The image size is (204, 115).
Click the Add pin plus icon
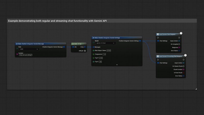pos(85,51)
